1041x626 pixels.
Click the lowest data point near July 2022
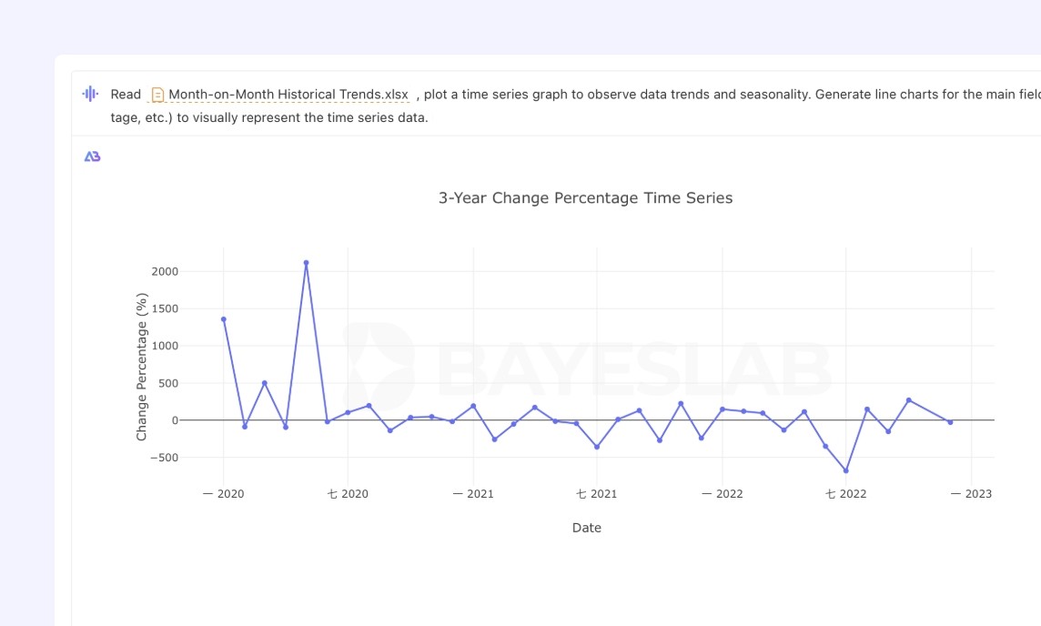pyautogui.click(x=846, y=470)
